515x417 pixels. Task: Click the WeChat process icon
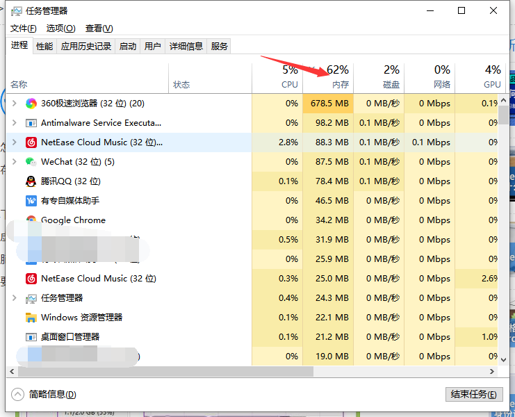31,162
